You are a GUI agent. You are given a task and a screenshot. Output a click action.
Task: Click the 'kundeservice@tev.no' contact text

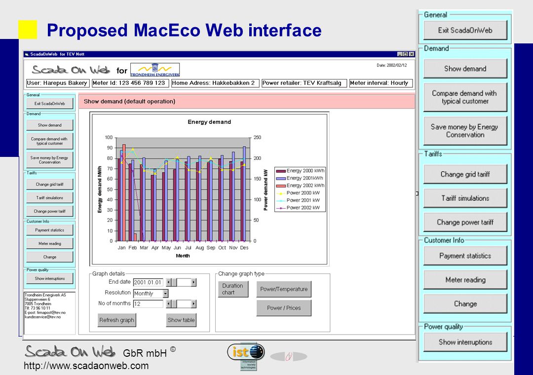click(43, 317)
